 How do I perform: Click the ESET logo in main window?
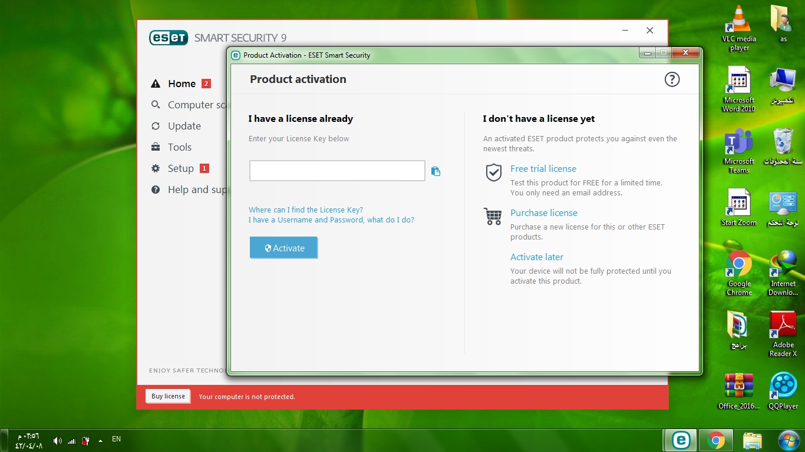click(168, 38)
